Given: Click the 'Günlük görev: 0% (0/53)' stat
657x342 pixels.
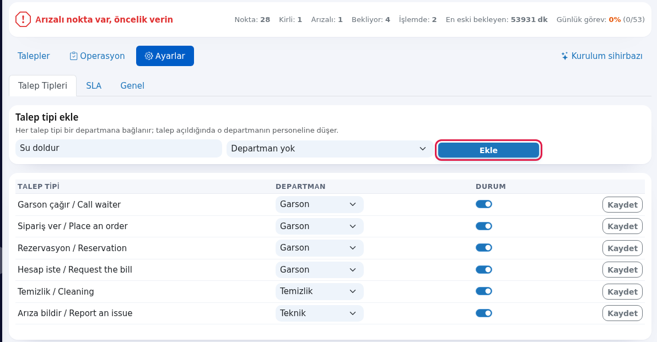Looking at the screenshot, I should point(600,20).
